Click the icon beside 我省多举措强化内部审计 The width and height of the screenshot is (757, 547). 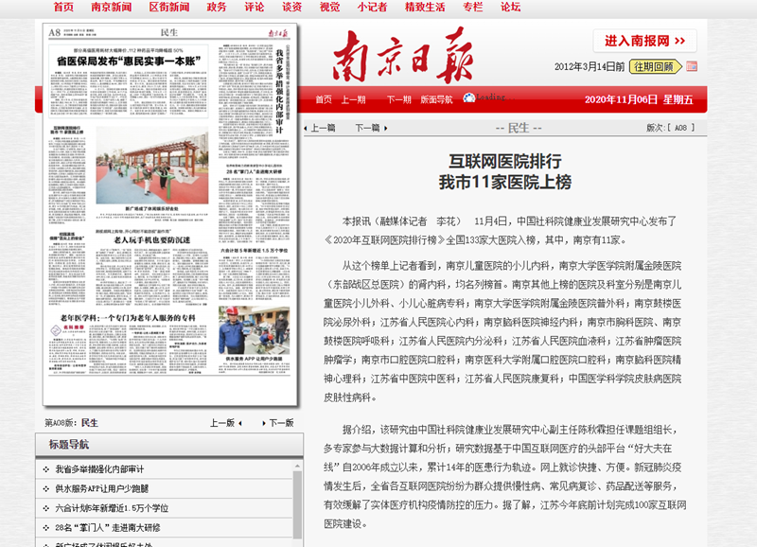[x=44, y=468]
